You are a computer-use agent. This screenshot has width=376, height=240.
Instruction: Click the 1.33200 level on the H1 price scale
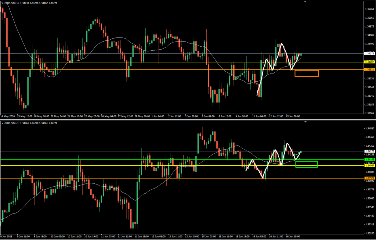(369, 233)
